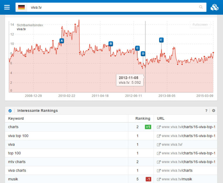Viewport: 223px width, 183px height.
Task: Click the 2015-03-09 axis date label
Action: 205,96
